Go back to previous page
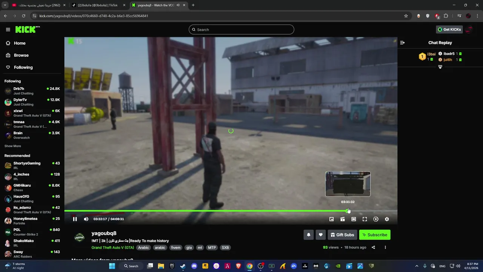Screen dimensions: 483x272 (x=5, y=16)
